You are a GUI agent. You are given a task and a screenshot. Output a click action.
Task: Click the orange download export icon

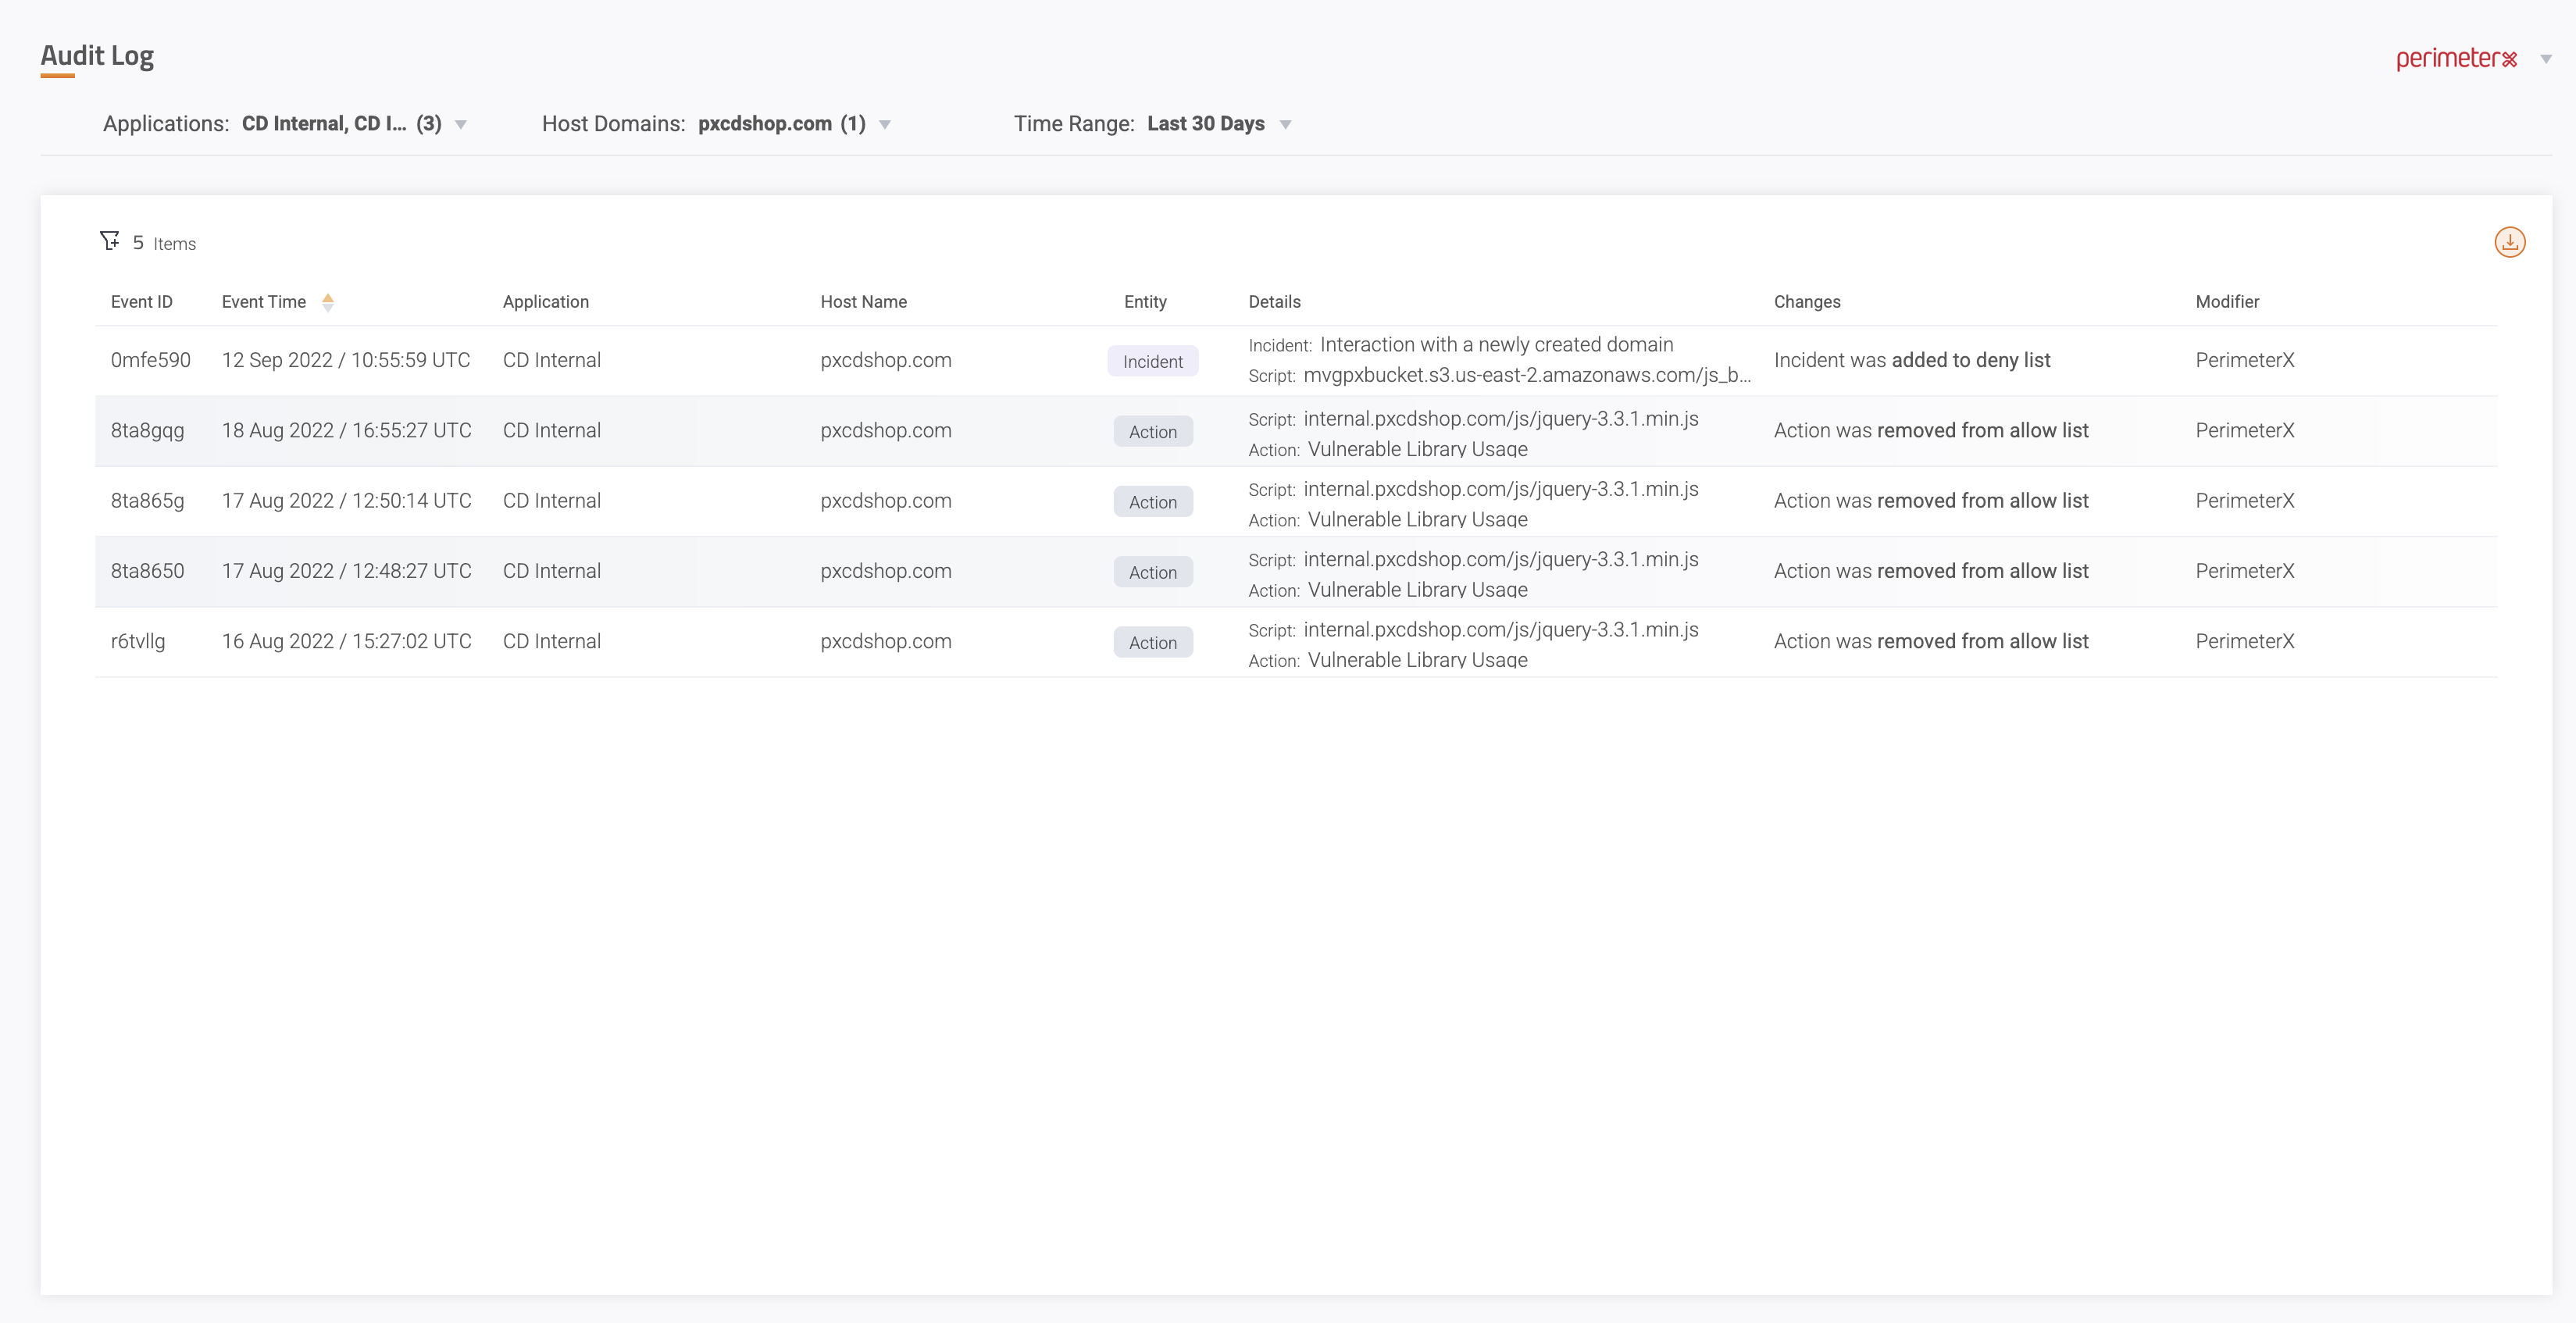(2509, 242)
